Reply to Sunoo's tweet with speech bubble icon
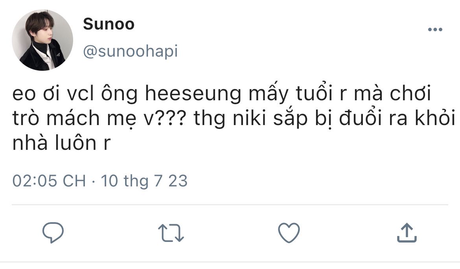This screenshot has width=460, height=269. 53,233
